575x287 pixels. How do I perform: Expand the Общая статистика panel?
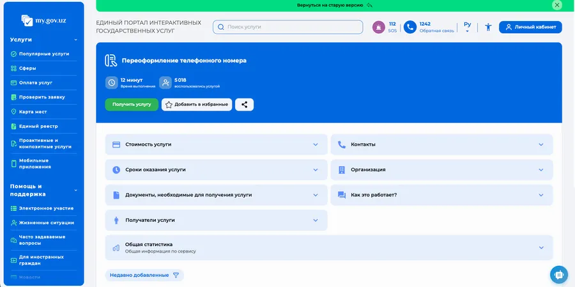coord(329,247)
